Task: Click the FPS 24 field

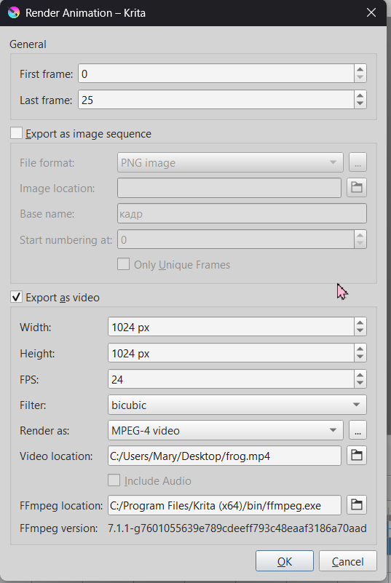Action: tap(231, 379)
